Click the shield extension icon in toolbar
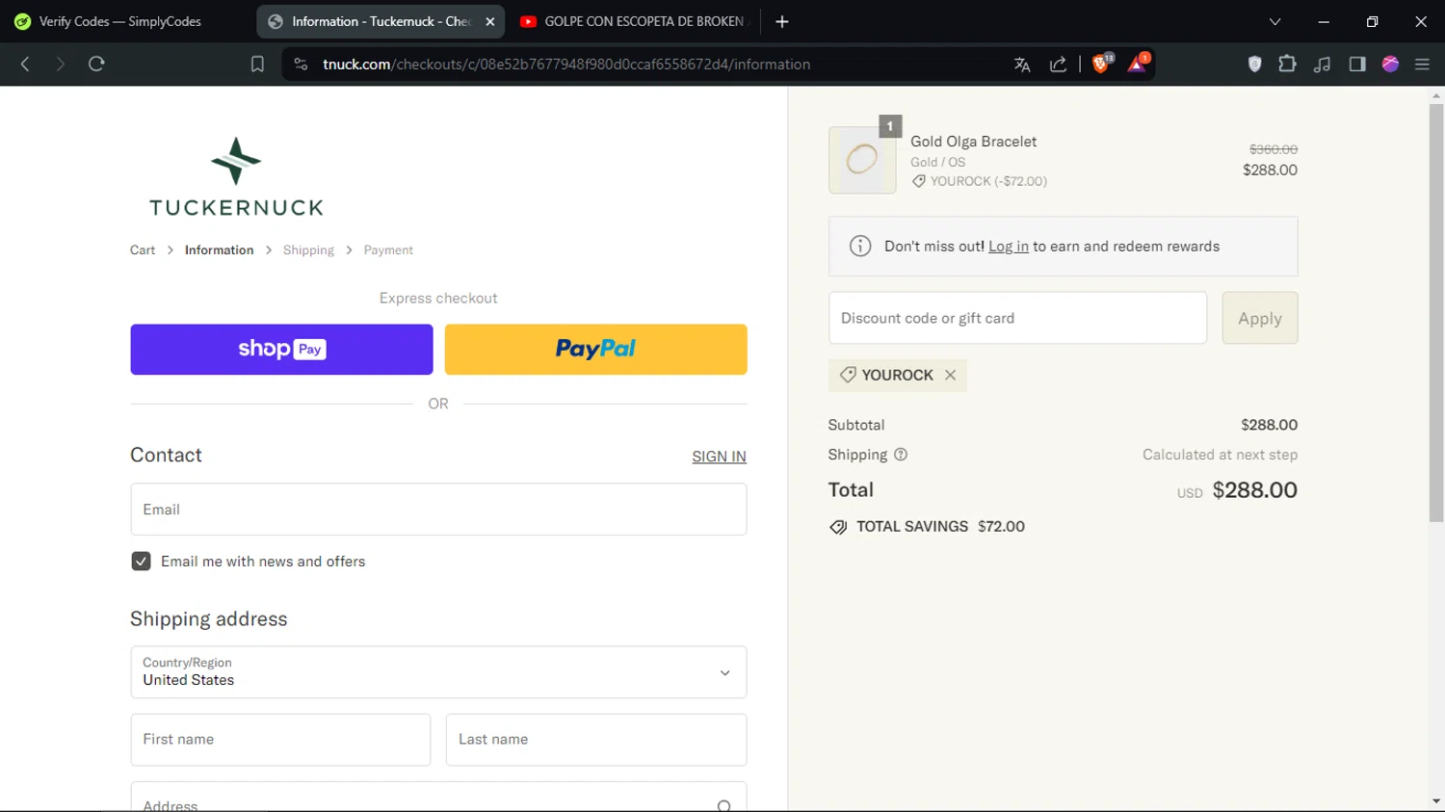This screenshot has width=1445, height=812. pos(1254,64)
